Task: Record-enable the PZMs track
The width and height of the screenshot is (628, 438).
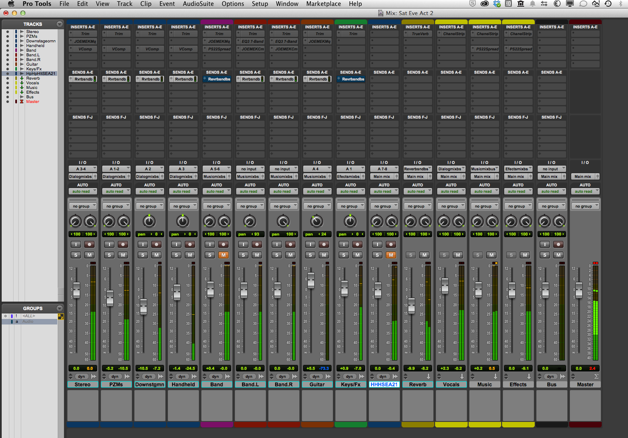Action: 123,244
